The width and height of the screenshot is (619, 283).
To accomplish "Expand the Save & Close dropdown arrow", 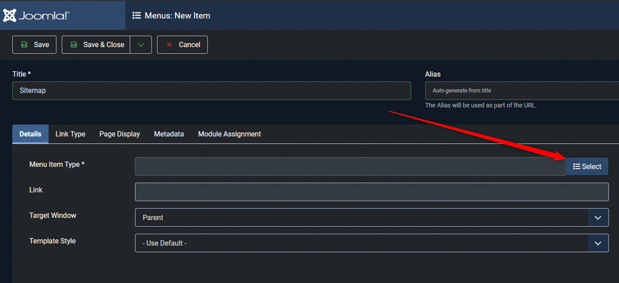I will [141, 44].
